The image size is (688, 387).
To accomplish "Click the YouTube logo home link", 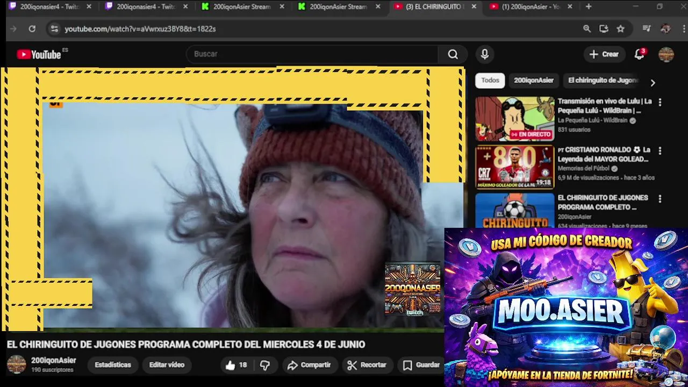I will coord(39,54).
